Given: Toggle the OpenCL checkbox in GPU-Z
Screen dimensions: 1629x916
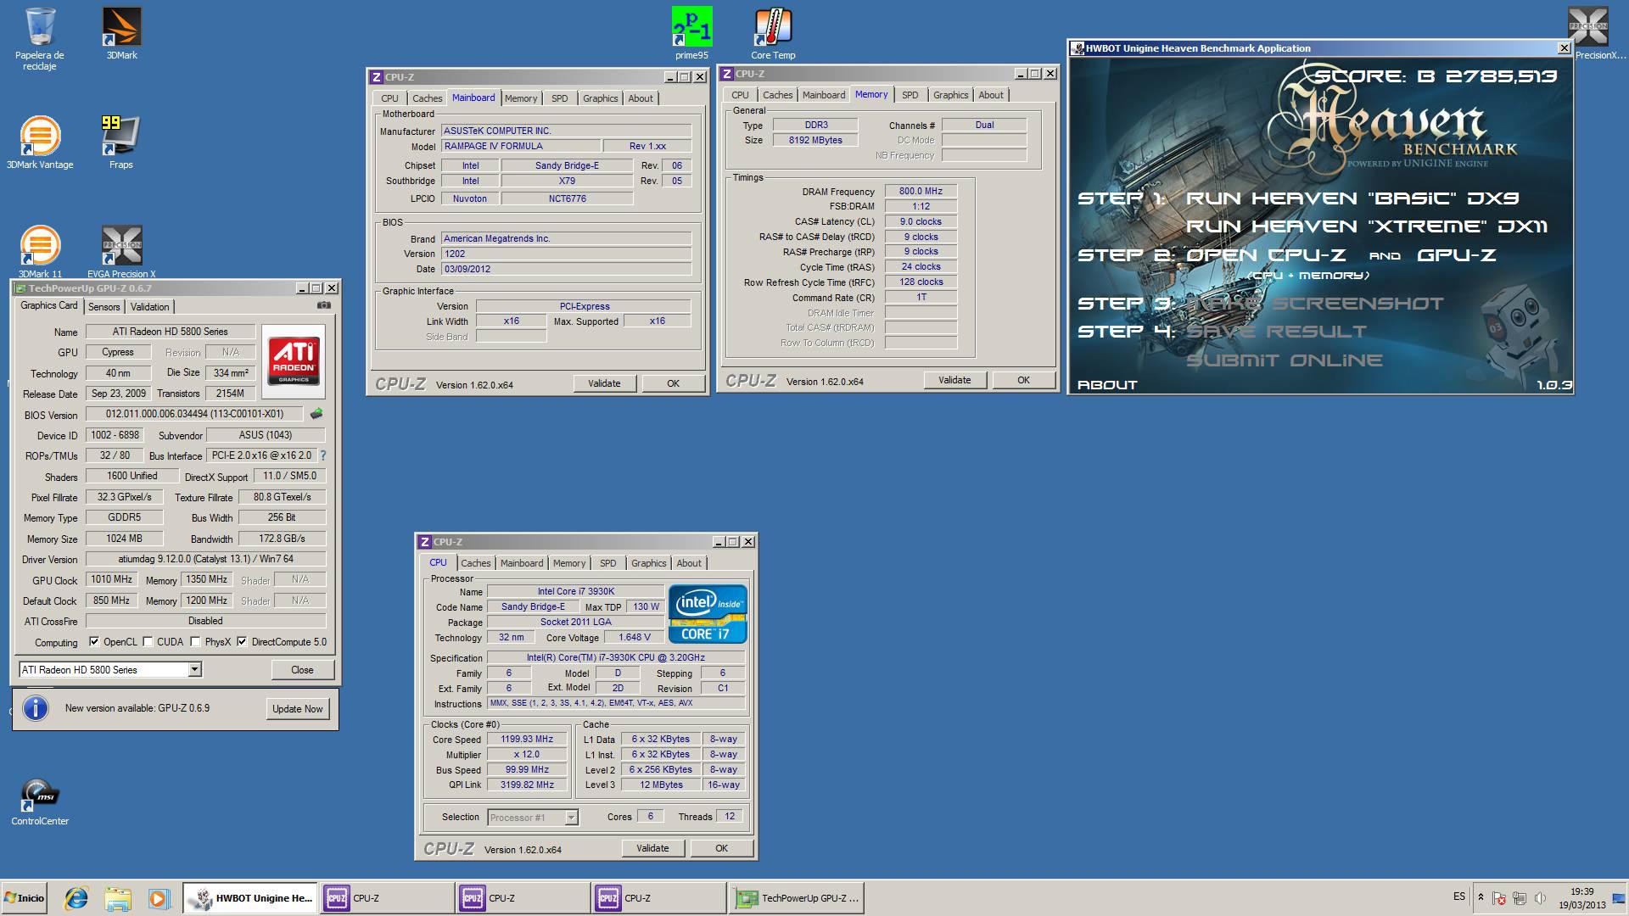Looking at the screenshot, I should tap(94, 642).
